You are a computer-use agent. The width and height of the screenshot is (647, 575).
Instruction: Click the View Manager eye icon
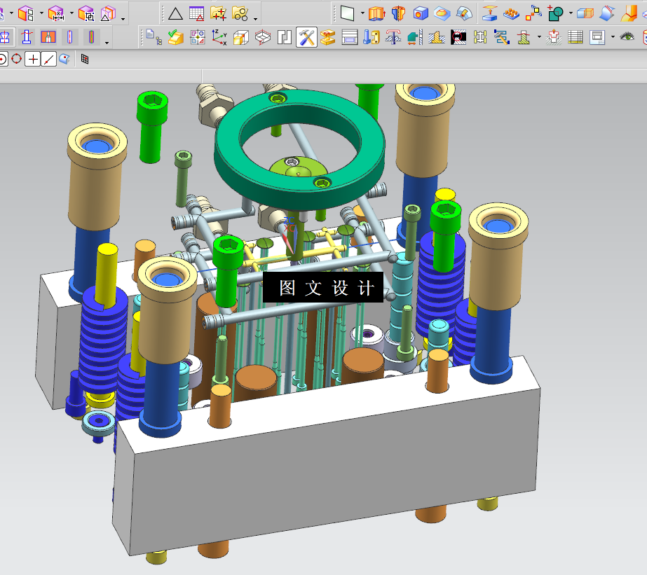click(627, 36)
